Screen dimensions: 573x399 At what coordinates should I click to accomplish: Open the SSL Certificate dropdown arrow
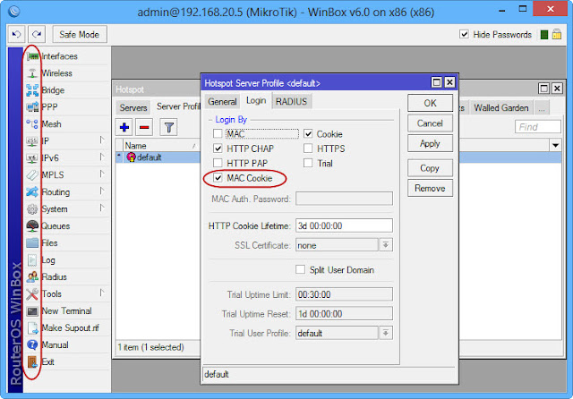386,245
